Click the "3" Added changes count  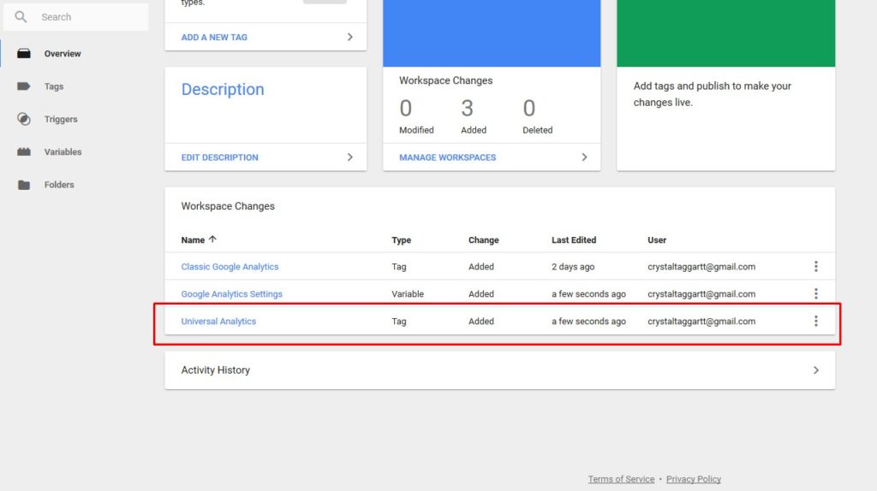click(x=467, y=109)
